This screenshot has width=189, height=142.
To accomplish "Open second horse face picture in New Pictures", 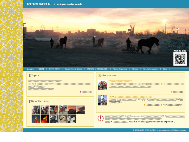I will pyautogui.click(x=45, y=110).
